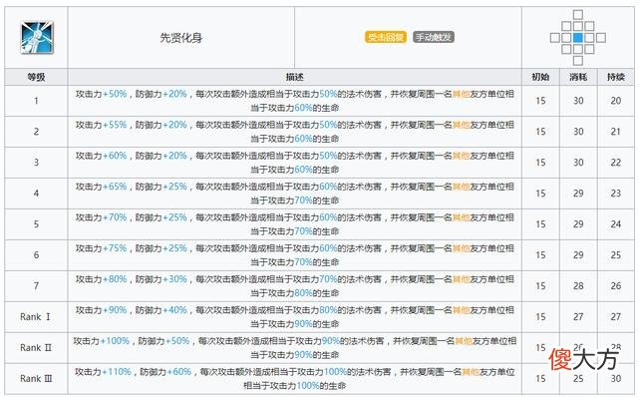The height and width of the screenshot is (397, 638).
Task: Click the 持续 column header
Action: click(x=616, y=77)
